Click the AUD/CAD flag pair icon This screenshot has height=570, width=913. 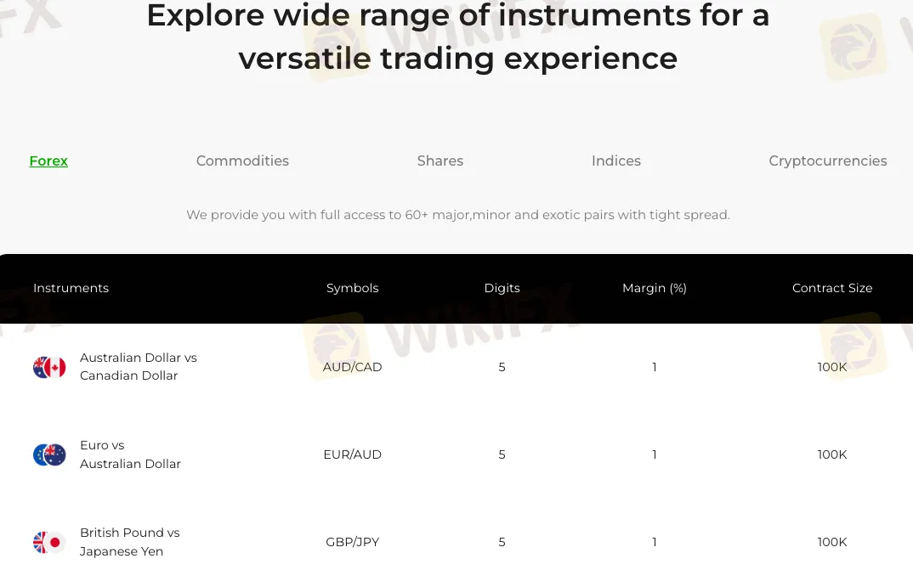point(49,367)
